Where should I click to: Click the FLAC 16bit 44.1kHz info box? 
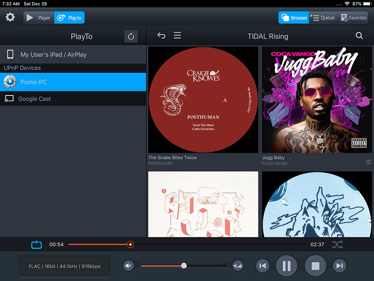point(65,266)
